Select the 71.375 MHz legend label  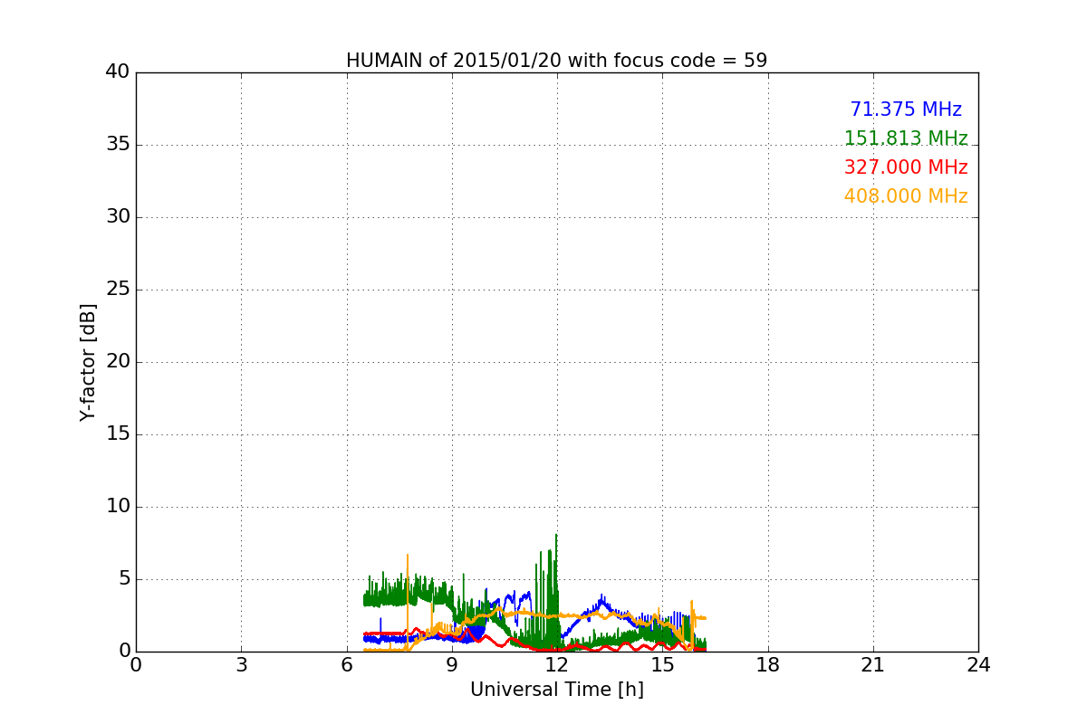906,110
